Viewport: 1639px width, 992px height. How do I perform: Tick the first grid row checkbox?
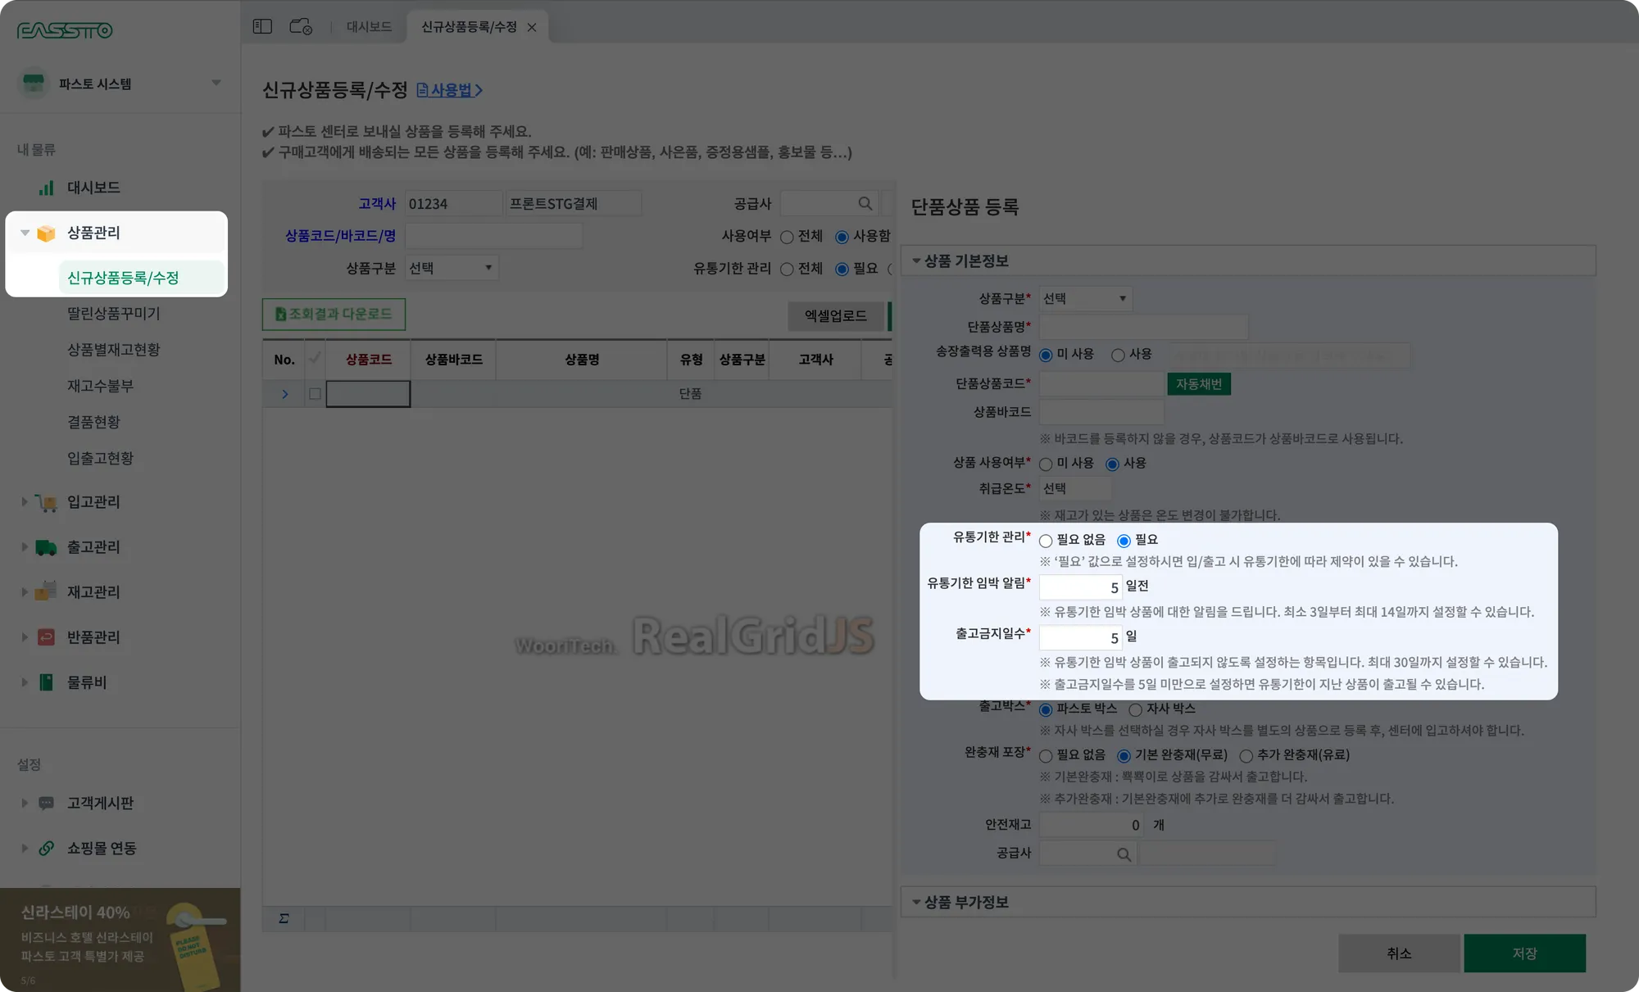315,394
